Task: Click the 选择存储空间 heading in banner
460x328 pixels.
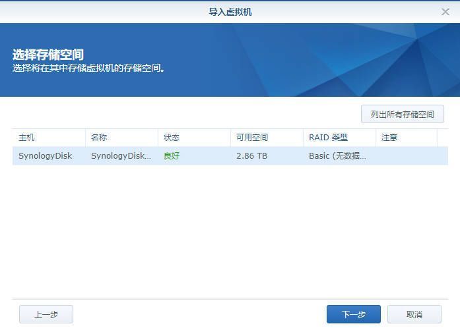Action: (x=48, y=55)
